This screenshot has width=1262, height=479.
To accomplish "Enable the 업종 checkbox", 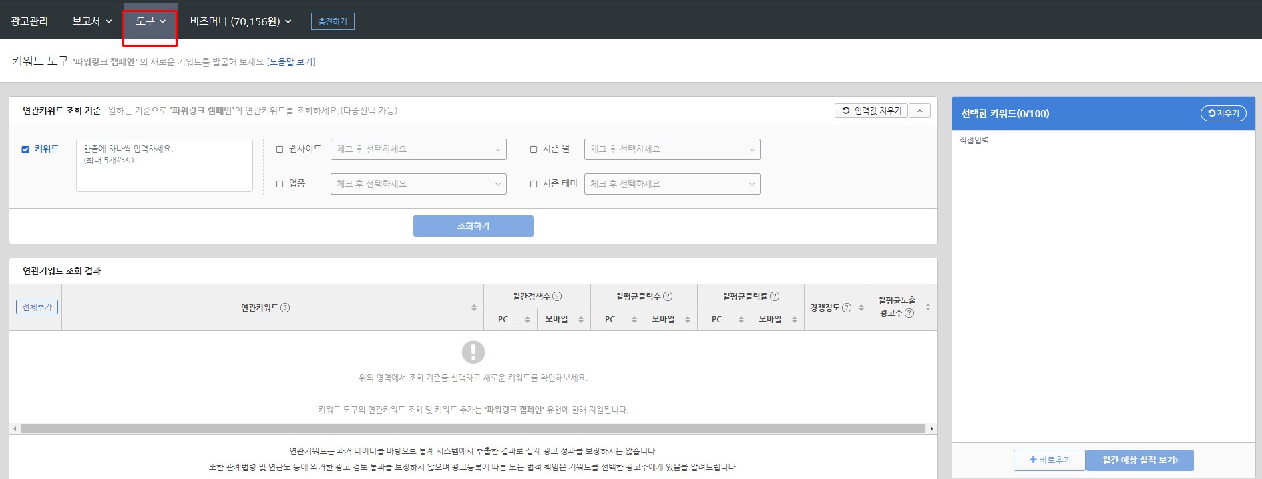I will (x=280, y=184).
